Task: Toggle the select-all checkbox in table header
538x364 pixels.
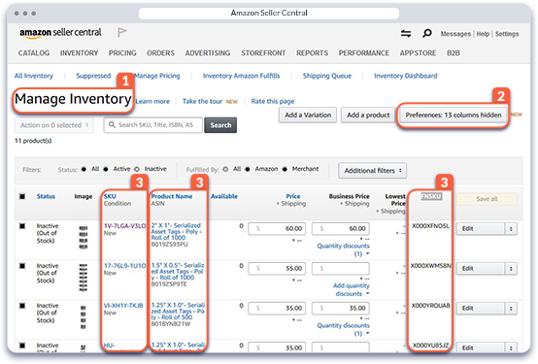Action: (x=22, y=196)
